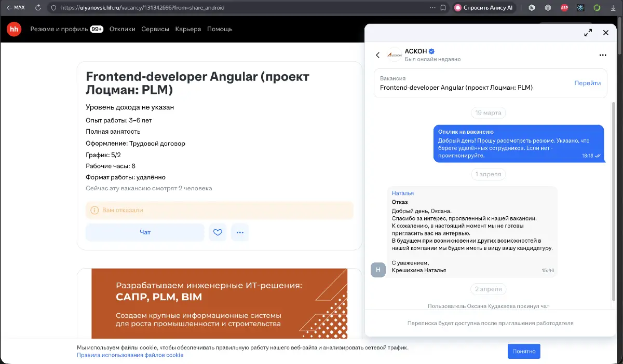The image size is (623, 364).
Task: Click the АСКОН promotional banner image
Action: (x=219, y=303)
